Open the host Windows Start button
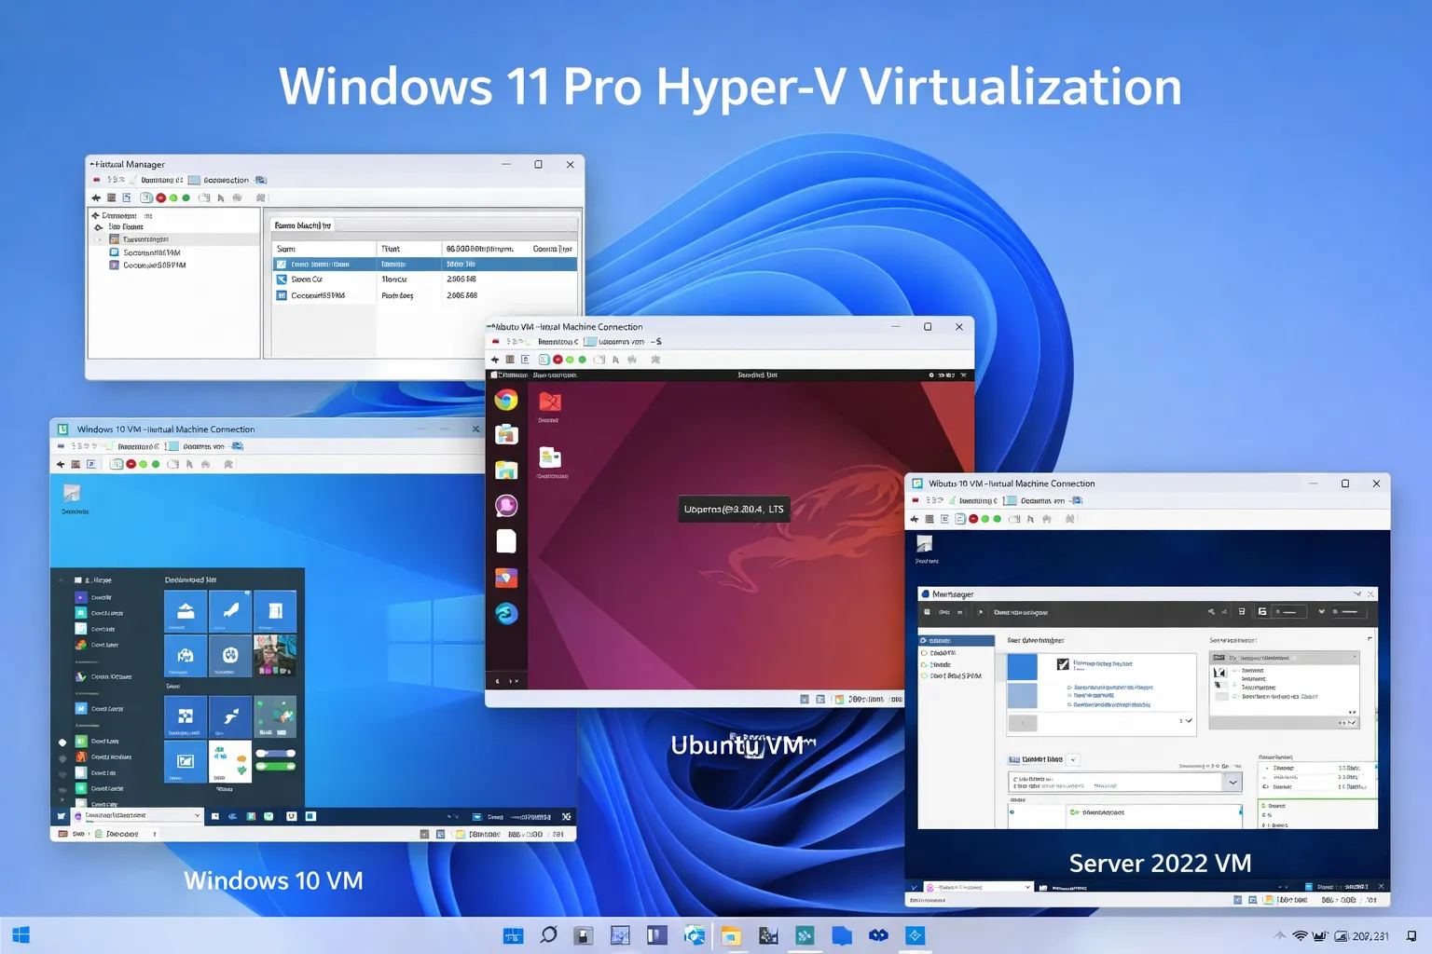The width and height of the screenshot is (1432, 954). [x=21, y=935]
